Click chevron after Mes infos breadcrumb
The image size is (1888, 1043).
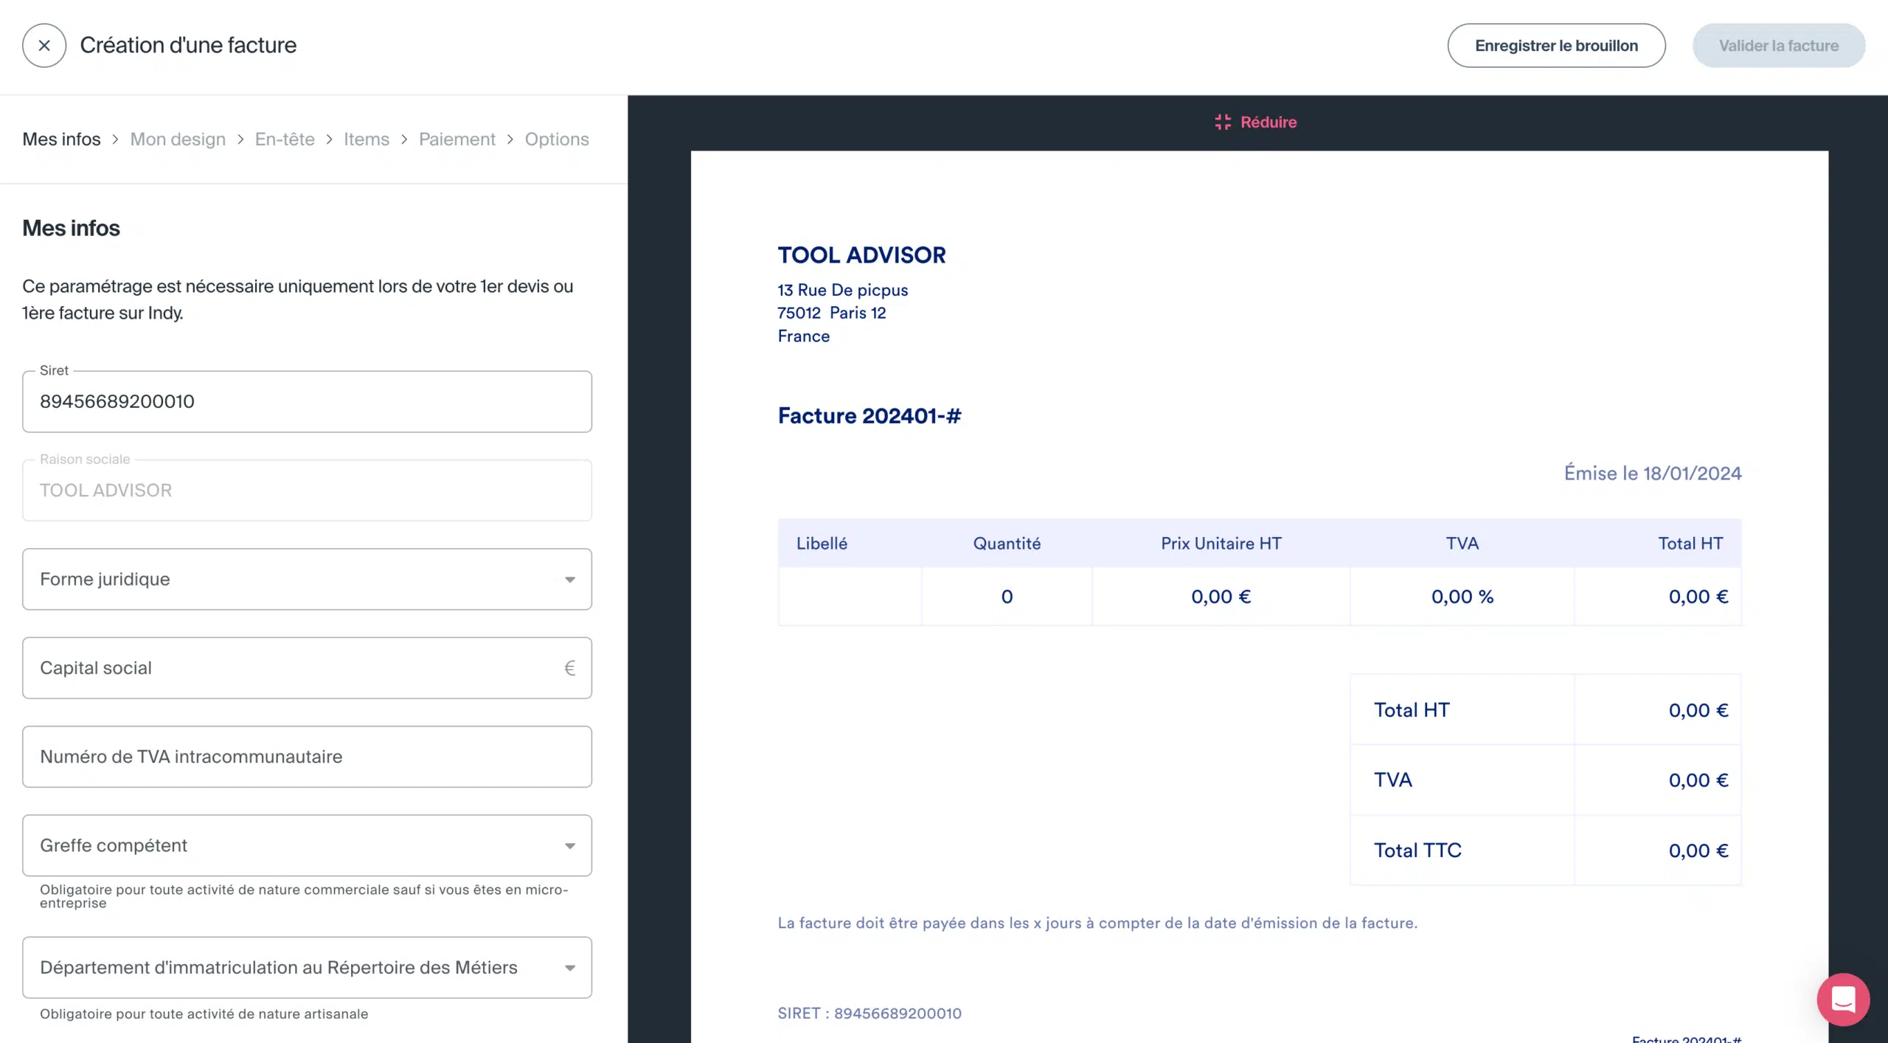(115, 139)
